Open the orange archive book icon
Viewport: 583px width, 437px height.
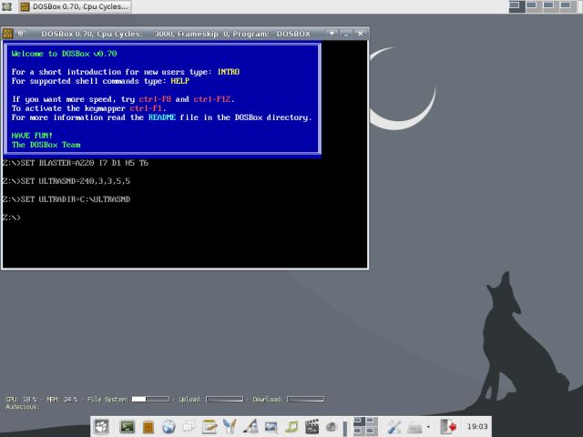pos(148,426)
